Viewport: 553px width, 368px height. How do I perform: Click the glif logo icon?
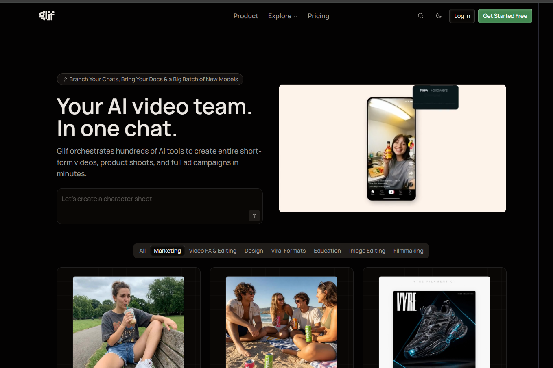click(x=47, y=16)
